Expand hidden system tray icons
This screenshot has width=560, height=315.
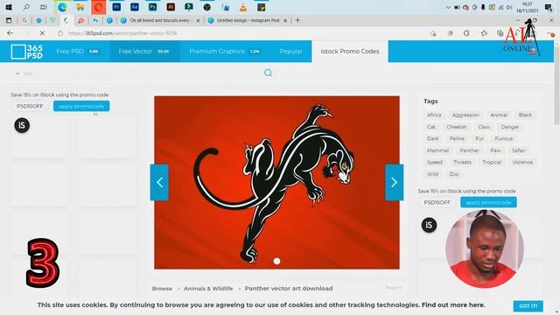[x=448, y=7]
